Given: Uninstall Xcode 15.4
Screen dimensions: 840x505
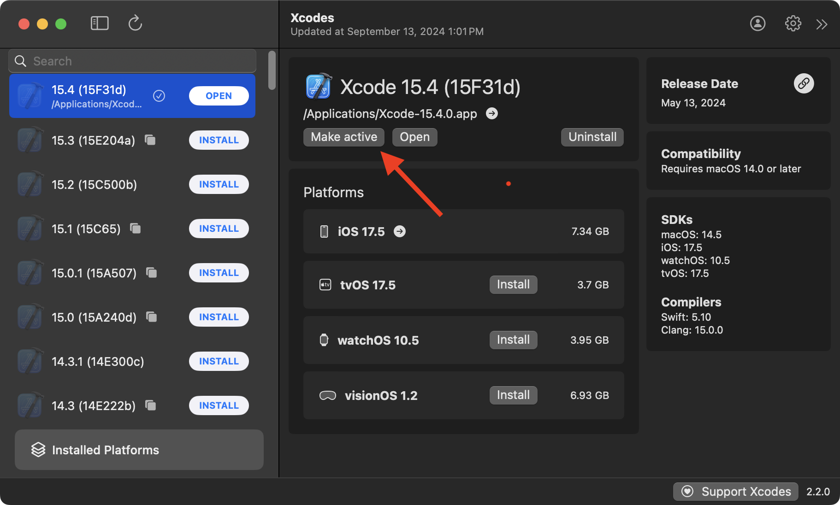Looking at the screenshot, I should coord(592,137).
